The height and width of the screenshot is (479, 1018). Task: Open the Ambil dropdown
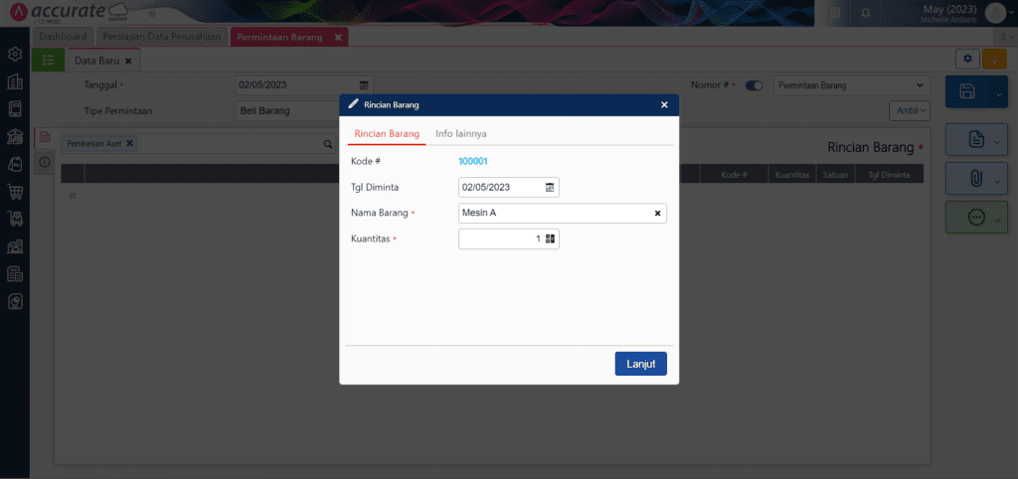(x=909, y=111)
